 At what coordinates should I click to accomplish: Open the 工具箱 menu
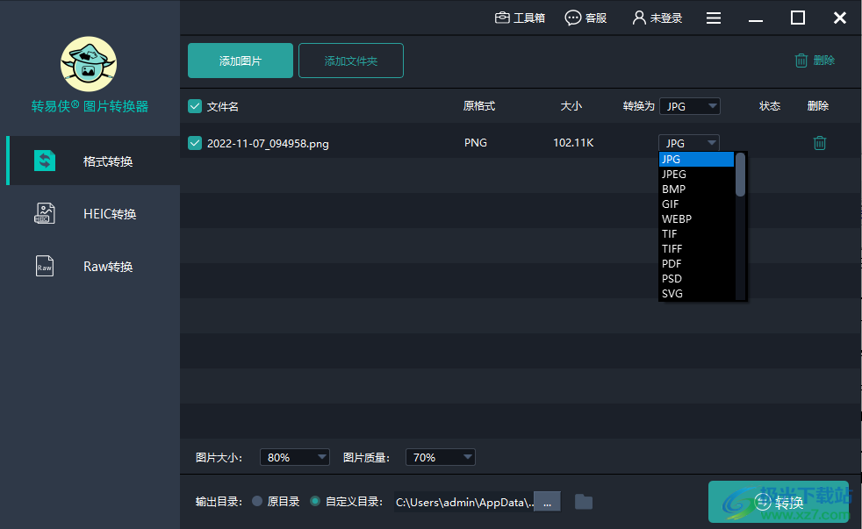point(520,17)
